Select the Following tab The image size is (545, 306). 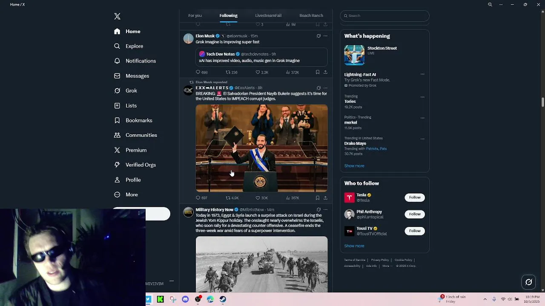229,16
